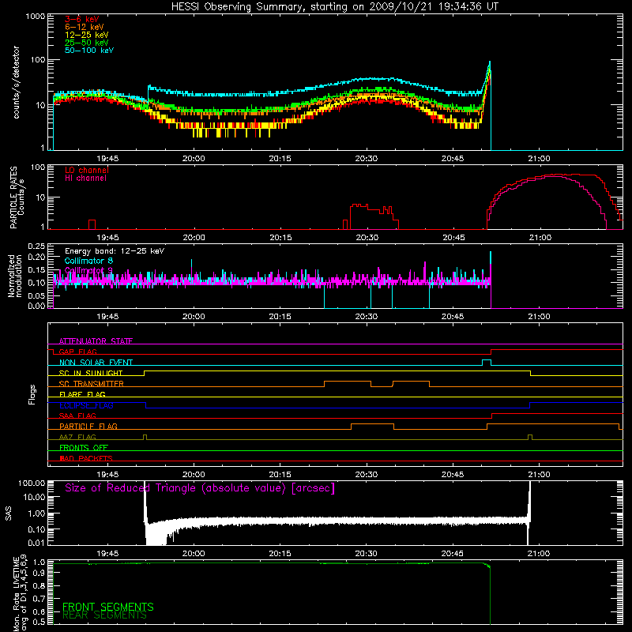Click the 'HI channel' legend text
Viewport: 632px width, 632px height.
pos(86,179)
